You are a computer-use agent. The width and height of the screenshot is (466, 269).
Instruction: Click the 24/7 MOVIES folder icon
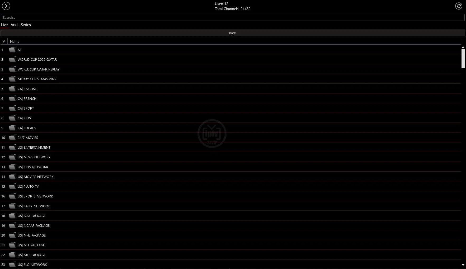(12, 138)
